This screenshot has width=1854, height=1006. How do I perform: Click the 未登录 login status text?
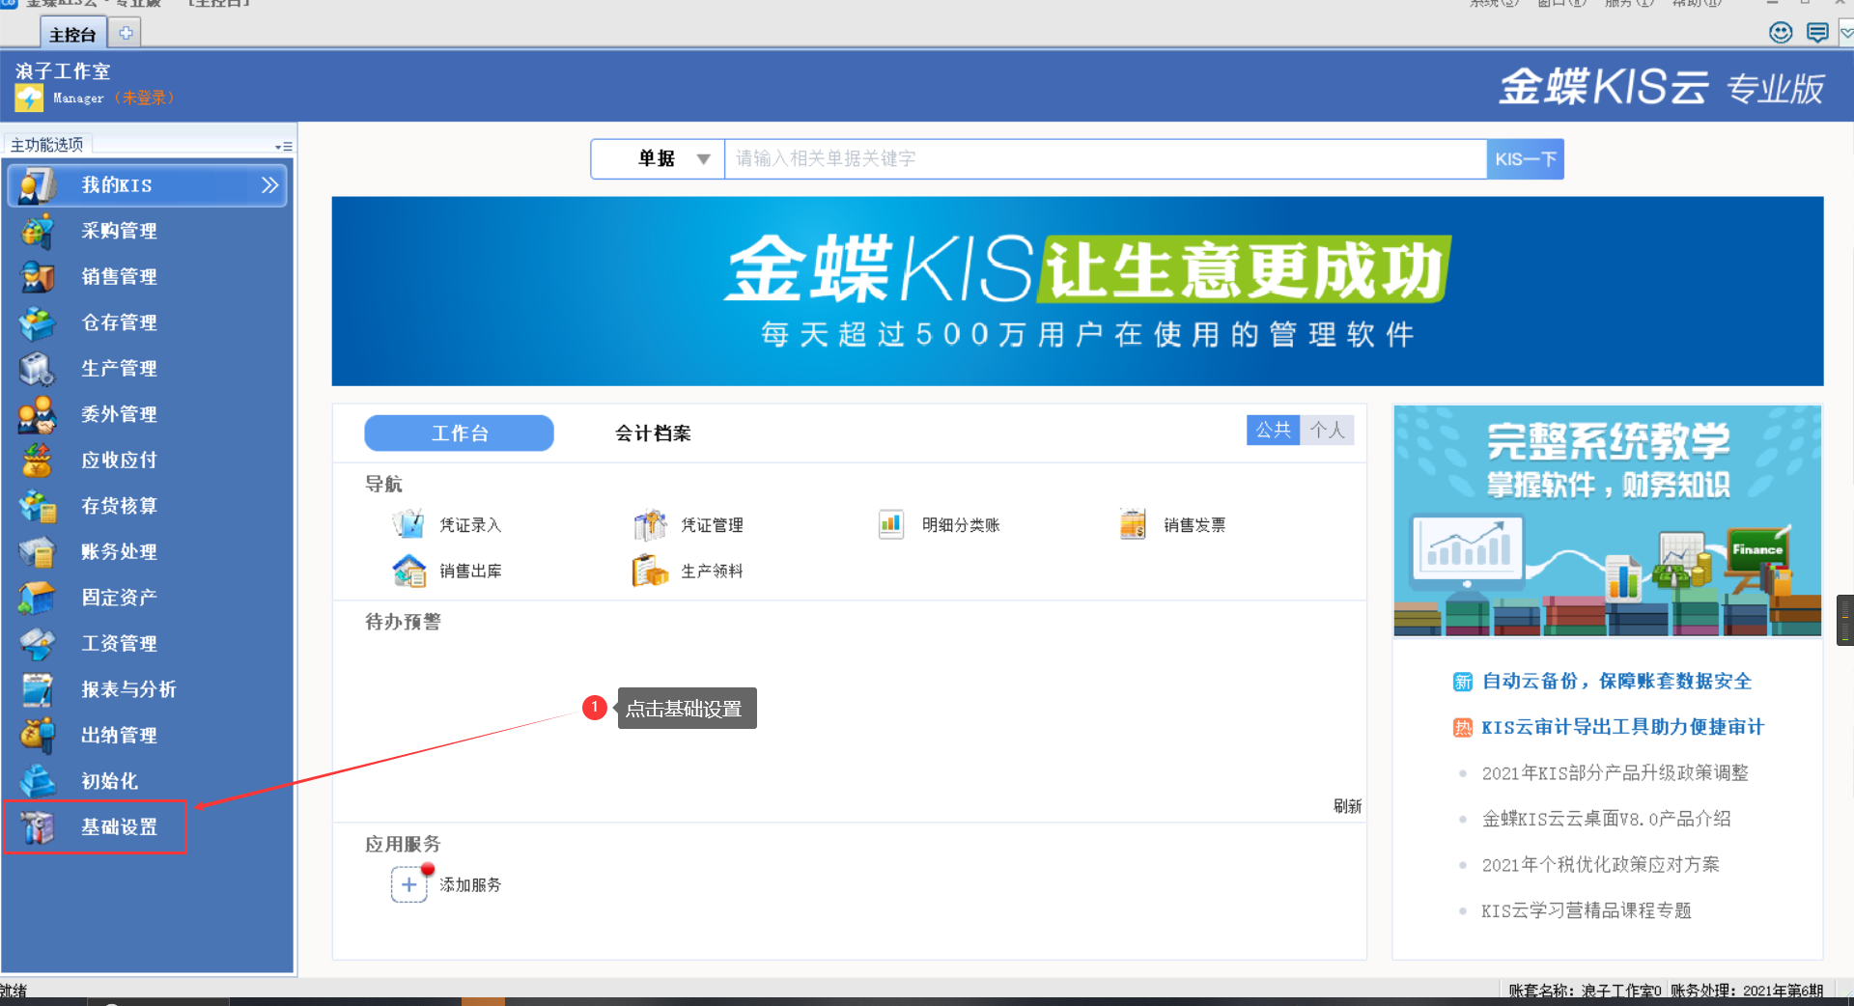[144, 98]
